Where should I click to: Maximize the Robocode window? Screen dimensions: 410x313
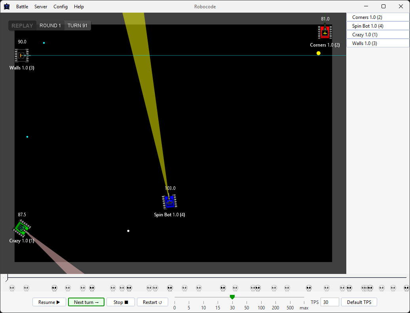click(x=383, y=6)
